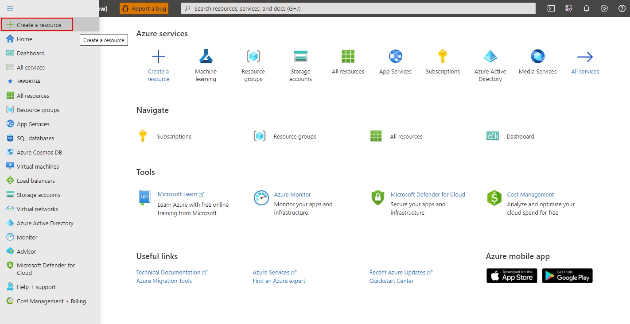Click the Microsoft Learn tool icon
The height and width of the screenshot is (324, 630).
[145, 198]
